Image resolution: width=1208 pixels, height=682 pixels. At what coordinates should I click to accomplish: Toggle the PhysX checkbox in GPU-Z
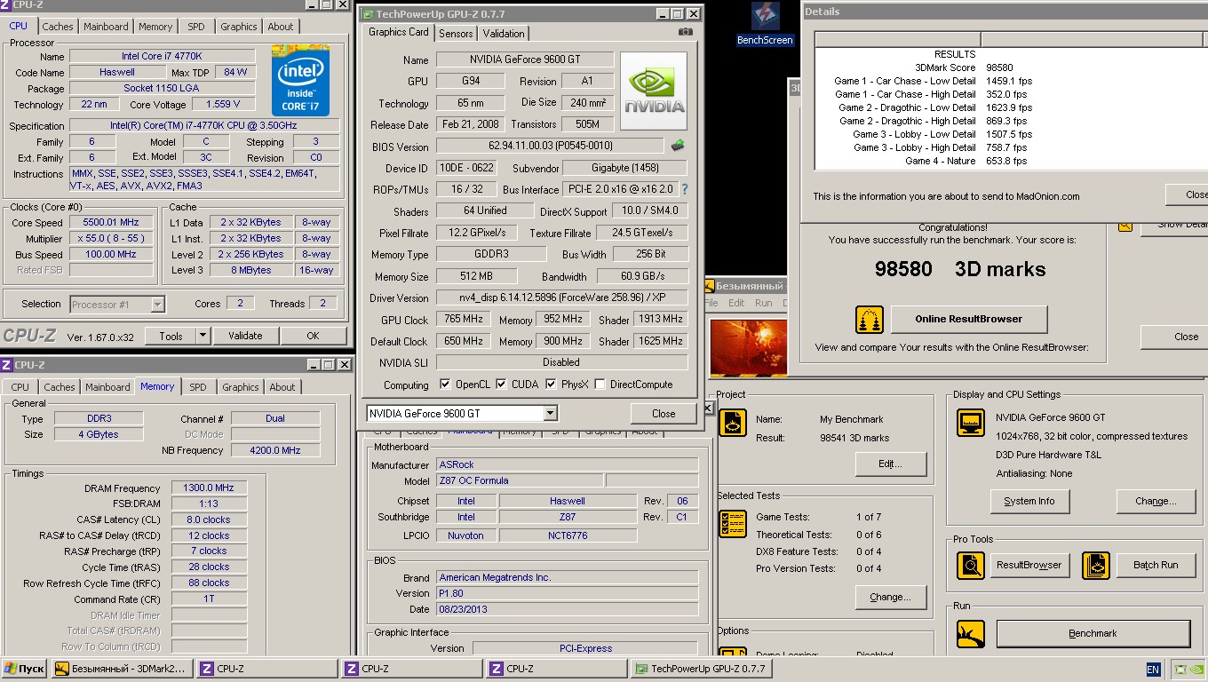tap(551, 385)
